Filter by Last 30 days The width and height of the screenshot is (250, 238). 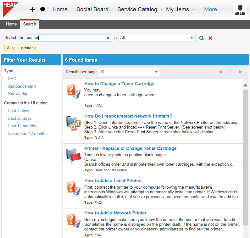pos(20,118)
